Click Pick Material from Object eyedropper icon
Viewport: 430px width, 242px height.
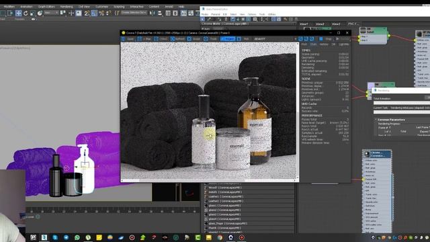(x=209, y=19)
